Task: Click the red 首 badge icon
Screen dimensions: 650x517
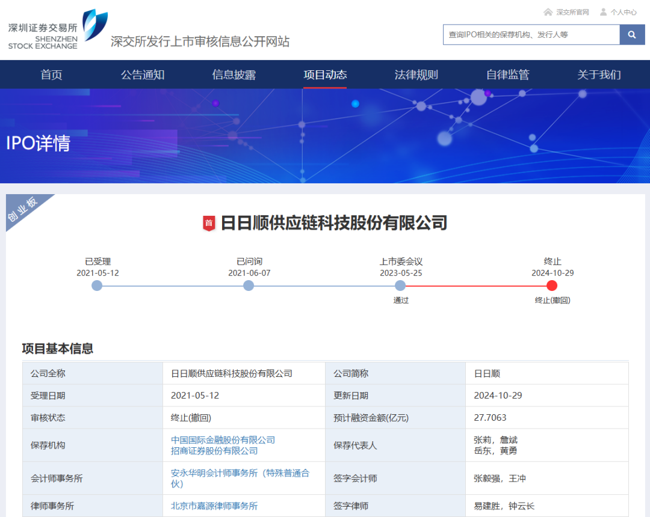Action: 209,223
